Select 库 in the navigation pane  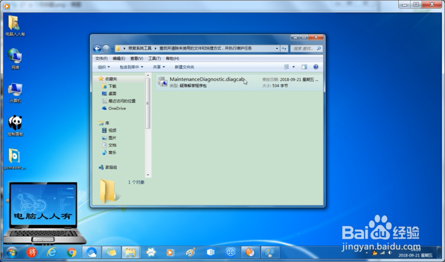pos(107,123)
